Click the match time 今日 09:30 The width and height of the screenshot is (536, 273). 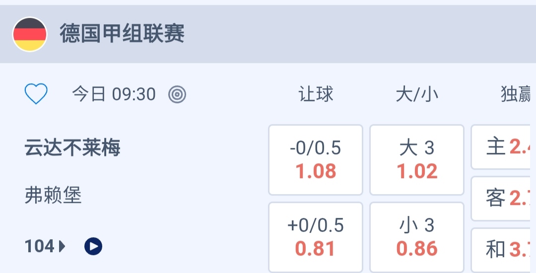coord(114,94)
